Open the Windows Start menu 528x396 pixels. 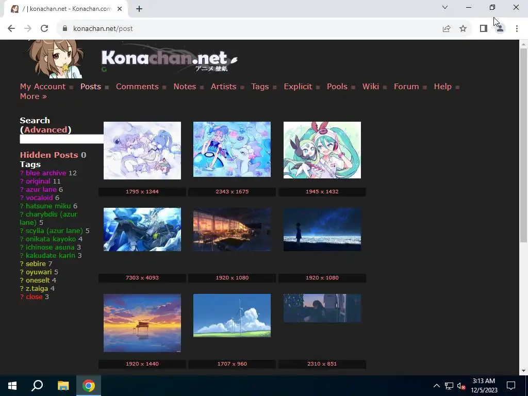pos(12,386)
